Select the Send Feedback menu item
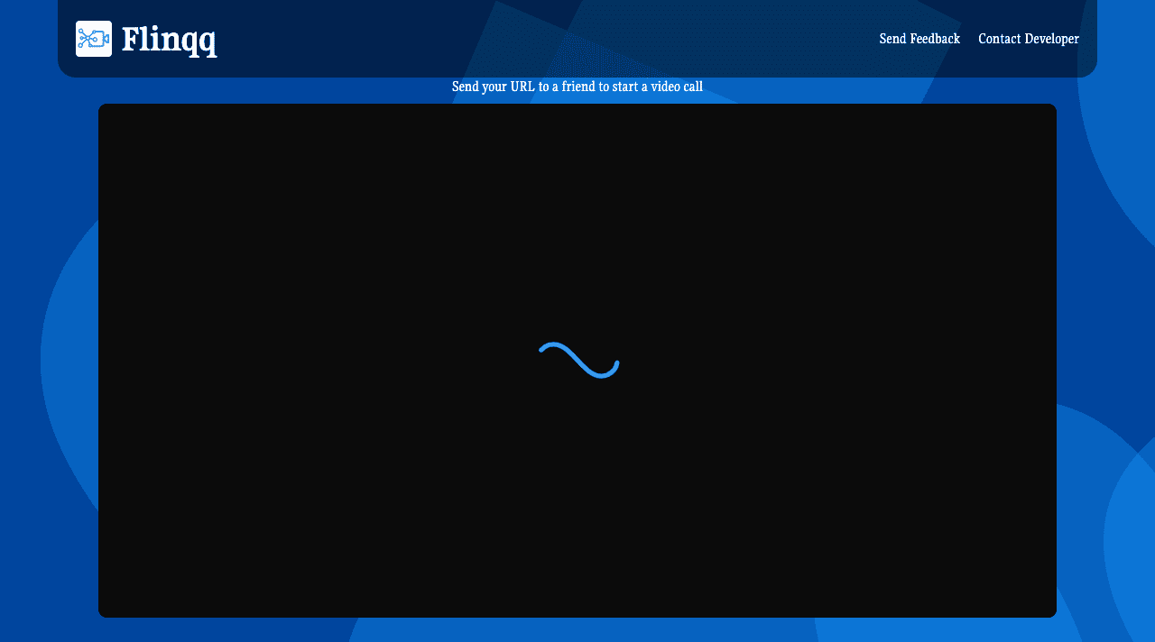 919,39
